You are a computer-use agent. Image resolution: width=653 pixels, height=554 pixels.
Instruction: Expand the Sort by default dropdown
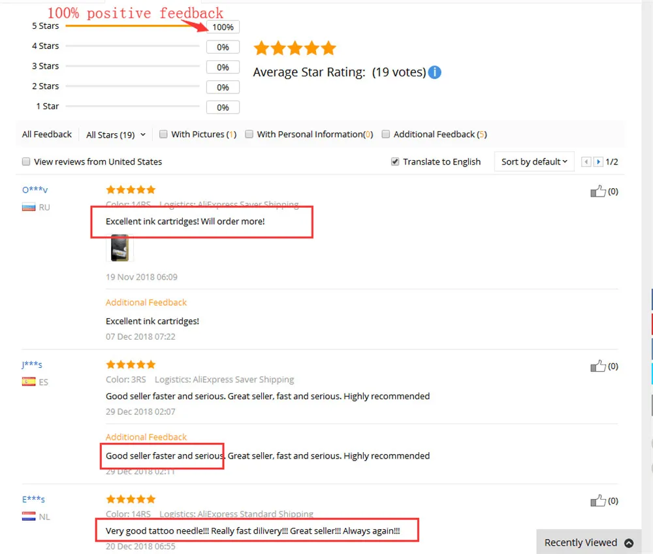pyautogui.click(x=534, y=161)
